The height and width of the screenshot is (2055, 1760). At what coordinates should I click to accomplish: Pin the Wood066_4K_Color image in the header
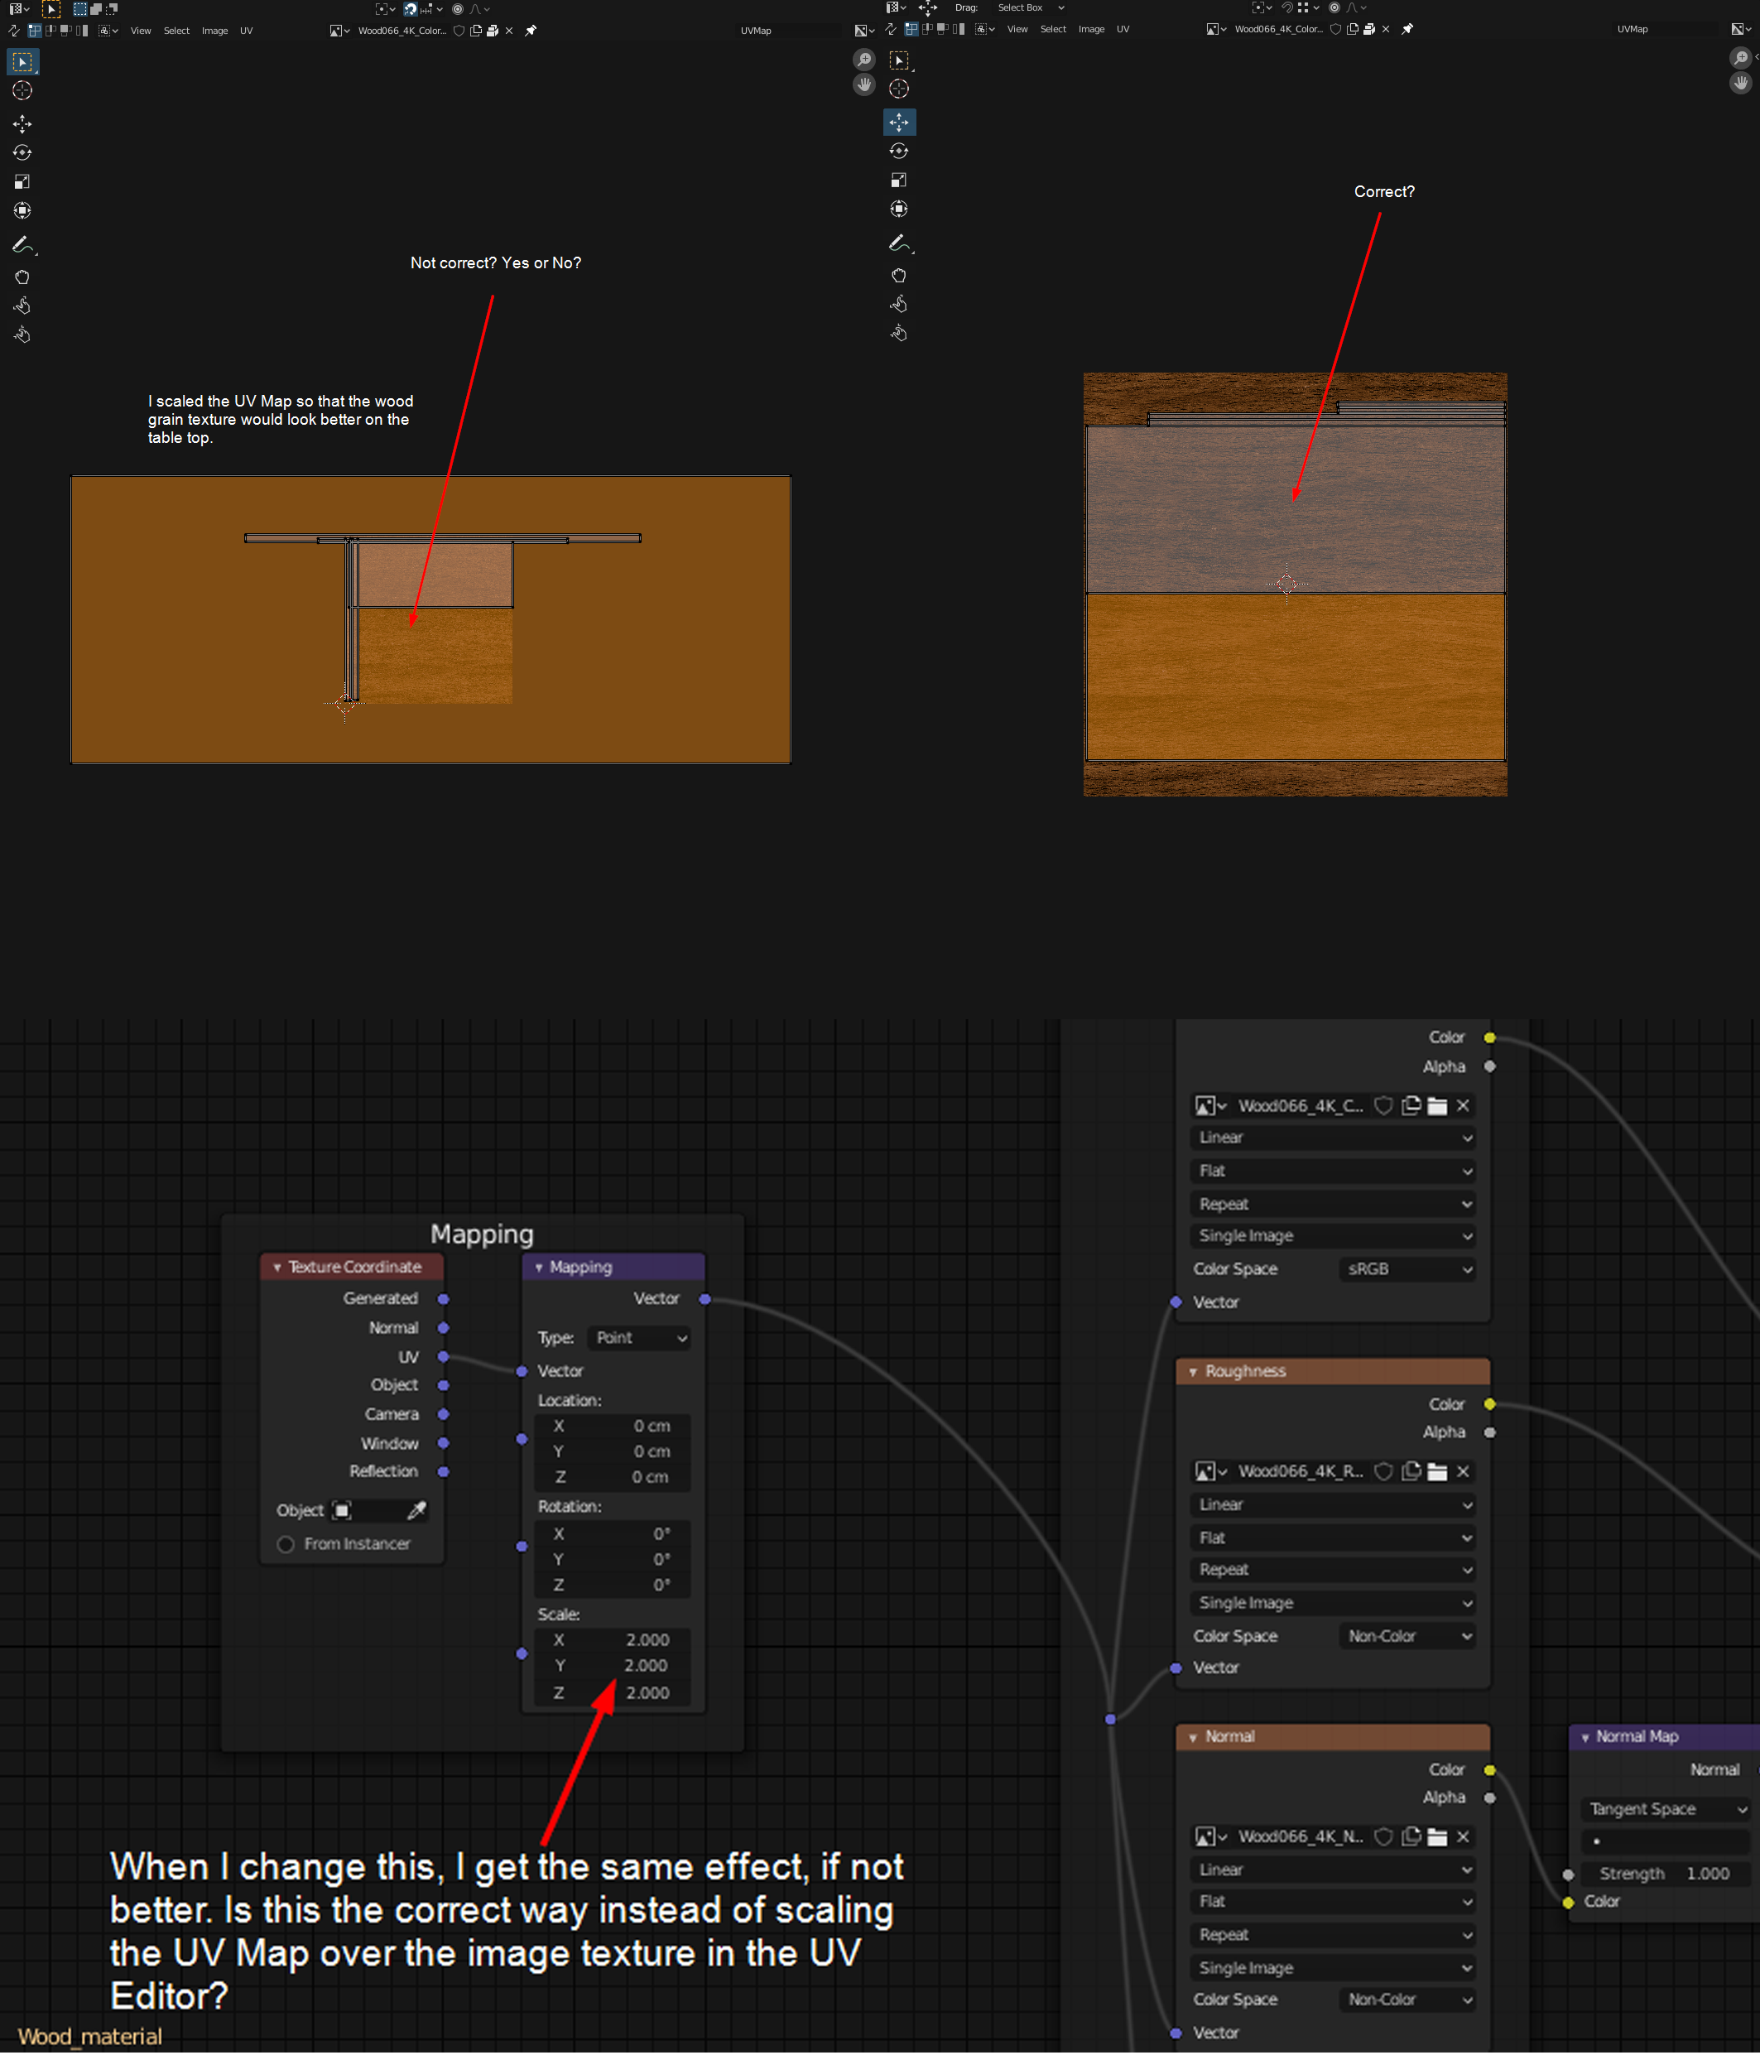tap(531, 31)
